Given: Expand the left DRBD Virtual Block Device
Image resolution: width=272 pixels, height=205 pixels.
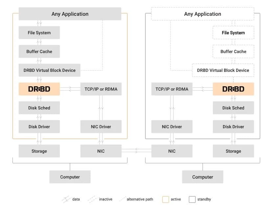Looking at the screenshot, I should pyautogui.click(x=49, y=70).
